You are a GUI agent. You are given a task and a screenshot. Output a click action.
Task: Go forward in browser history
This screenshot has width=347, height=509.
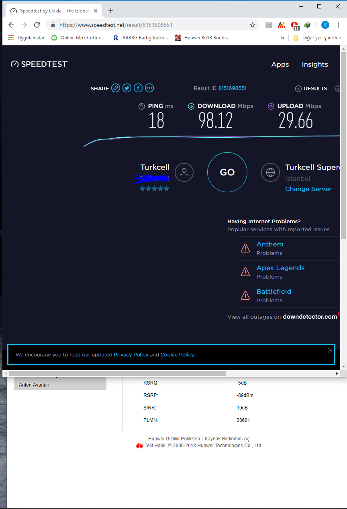pos(24,25)
